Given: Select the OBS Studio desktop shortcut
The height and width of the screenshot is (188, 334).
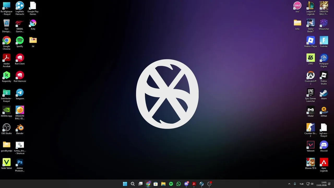Looking at the screenshot, I should coord(7,129).
